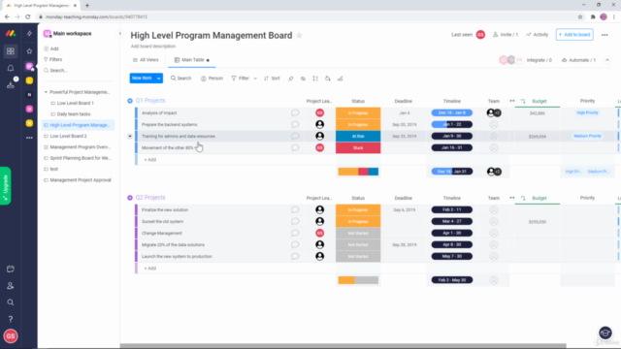Click the hide columns eye icon
Image resolution: width=621 pixels, height=349 pixels.
click(303, 79)
